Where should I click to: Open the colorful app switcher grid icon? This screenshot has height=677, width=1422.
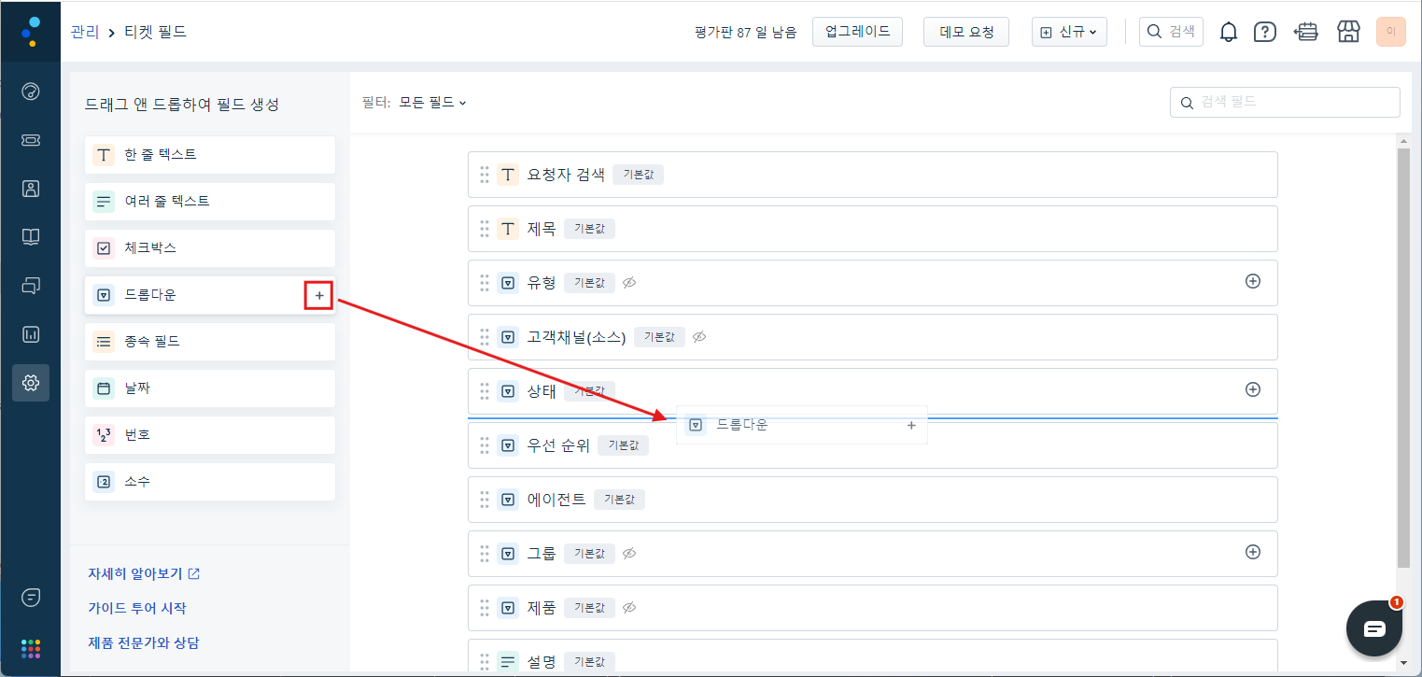point(31,649)
